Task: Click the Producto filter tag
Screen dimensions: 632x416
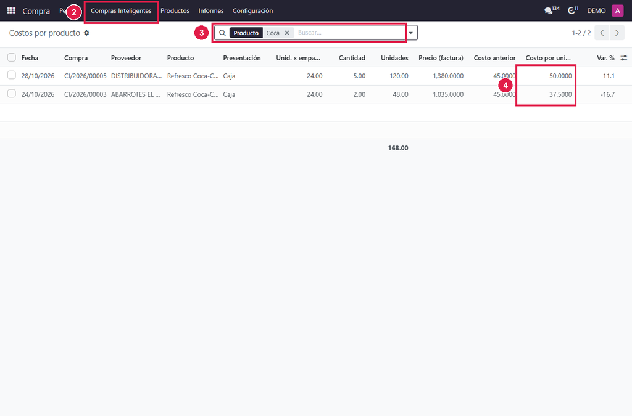Action: pos(246,33)
